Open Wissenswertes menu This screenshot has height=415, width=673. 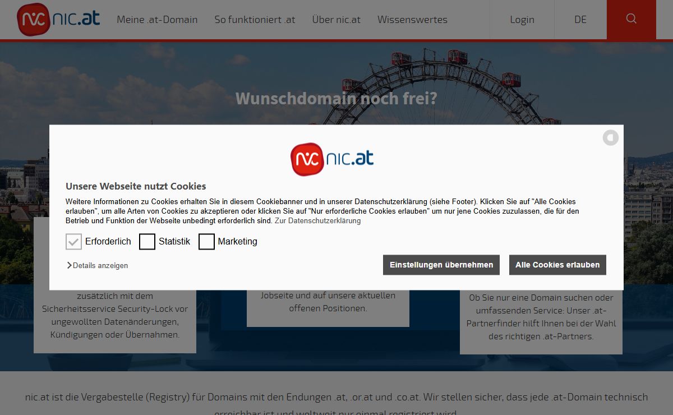click(x=412, y=20)
